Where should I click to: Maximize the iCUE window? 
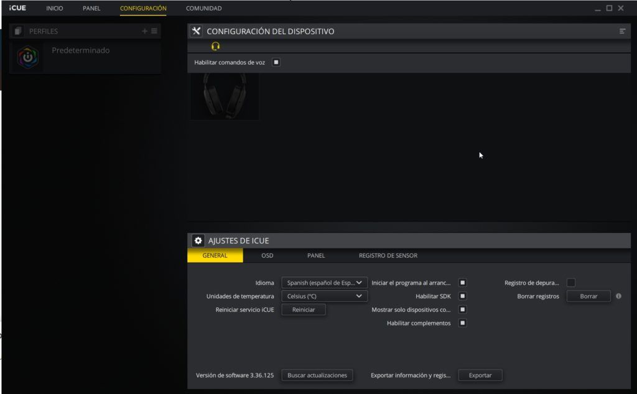pyautogui.click(x=609, y=8)
